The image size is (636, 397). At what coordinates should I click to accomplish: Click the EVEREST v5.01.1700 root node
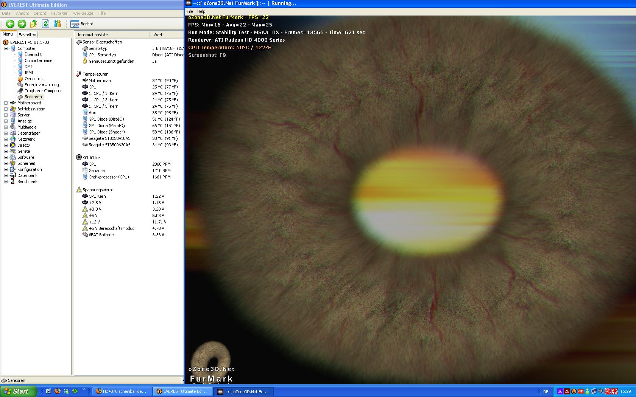pyautogui.click(x=29, y=42)
